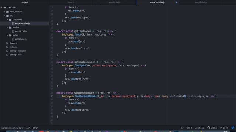236x132 pixels.
Task: Switch to the index.js editor tab
Action: 71,3
